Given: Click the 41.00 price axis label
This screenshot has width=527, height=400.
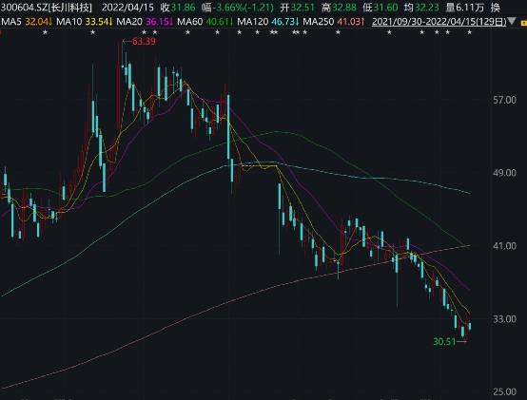Looking at the screenshot, I should [x=504, y=246].
